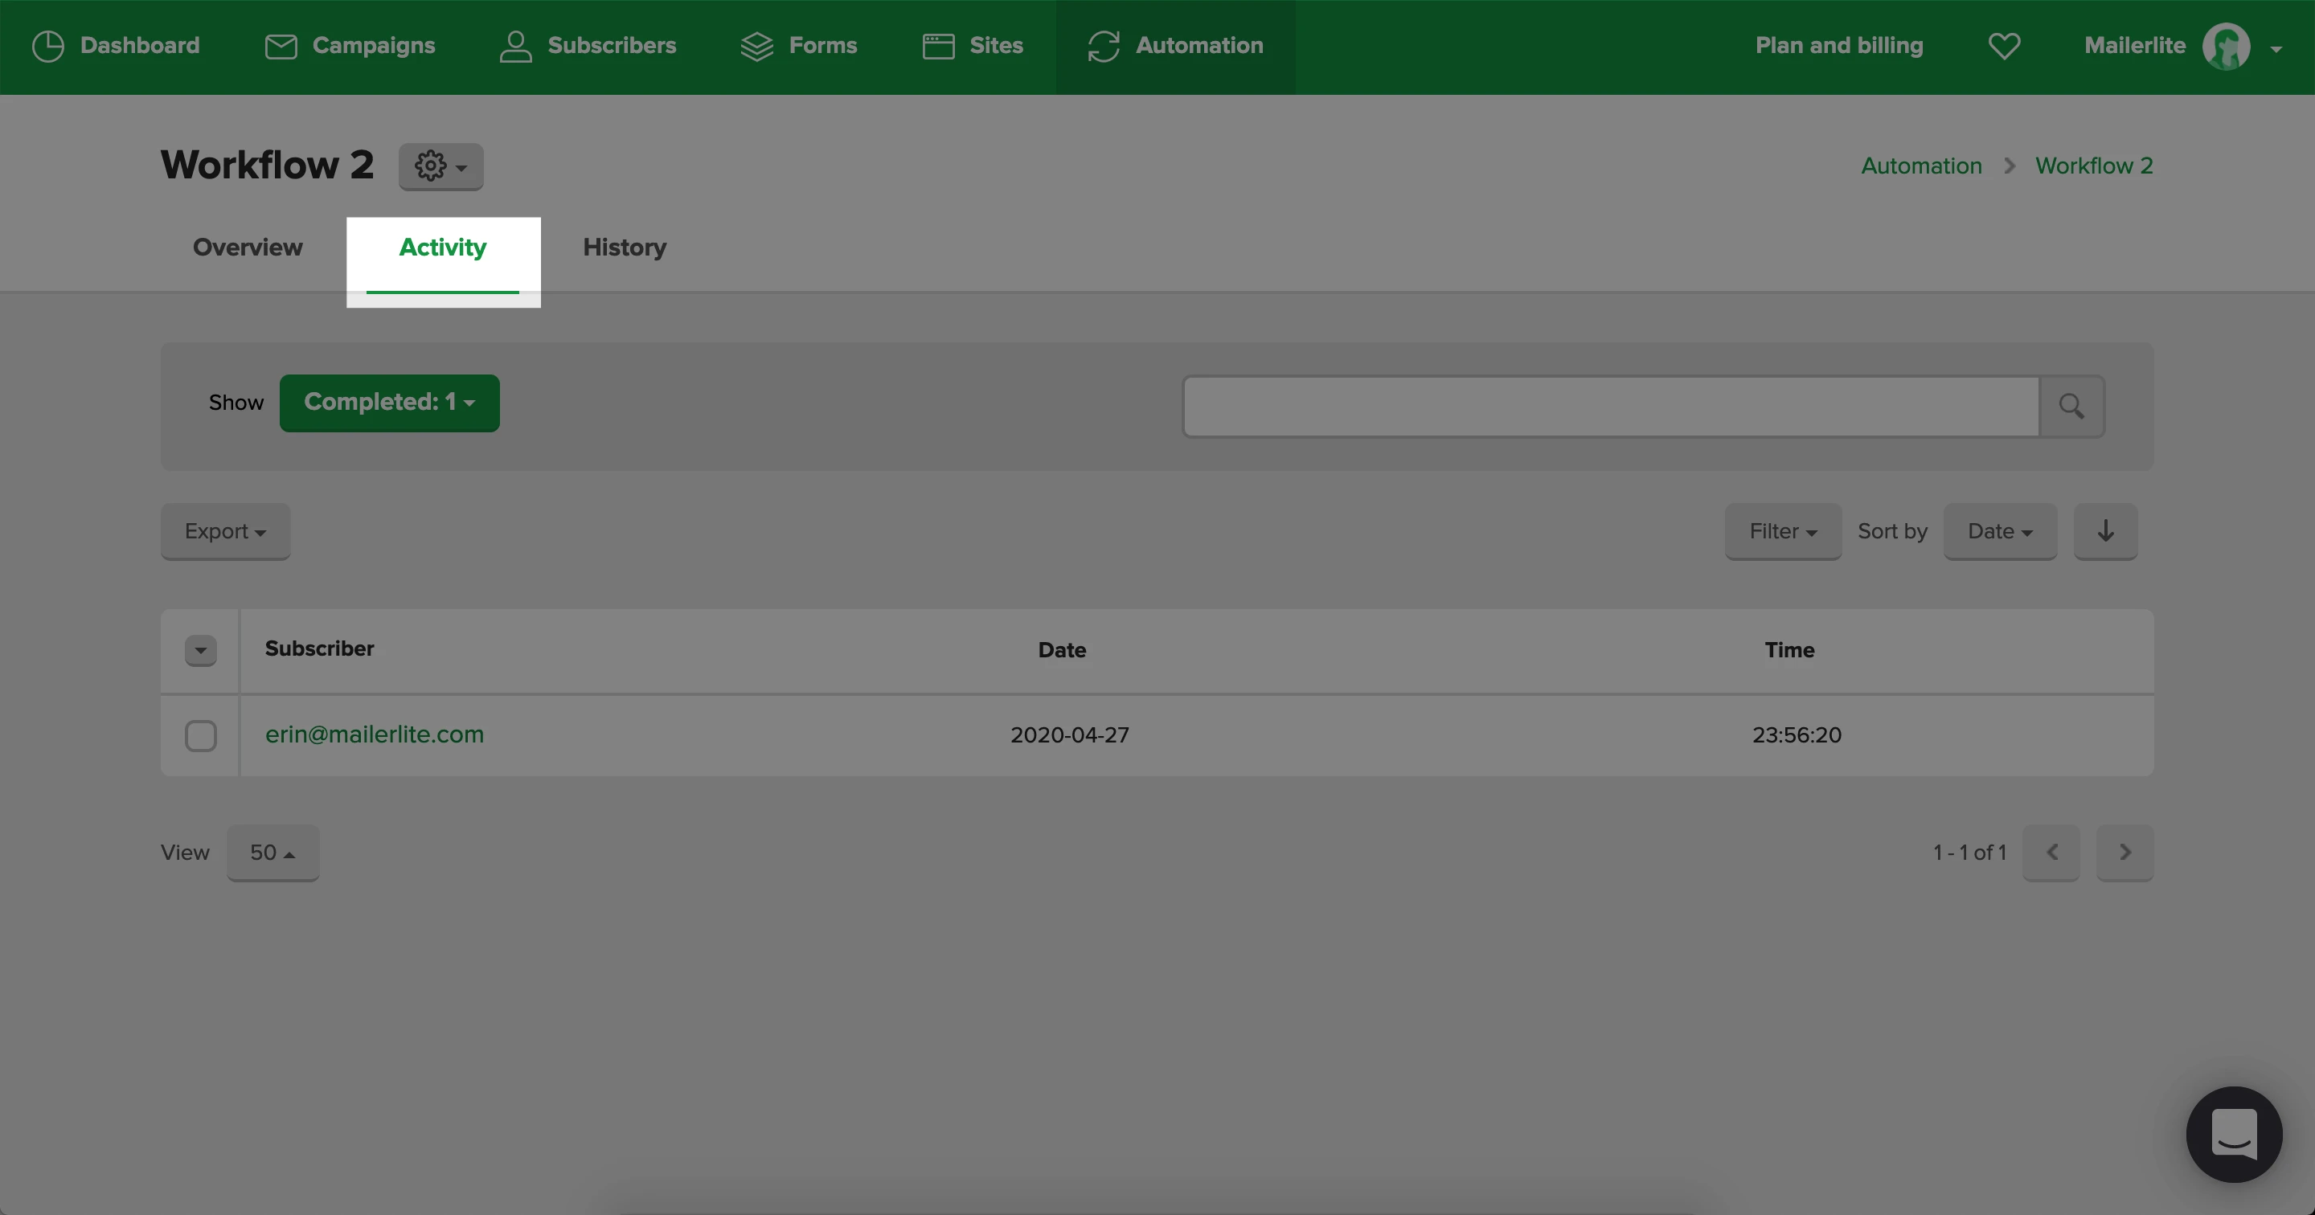Open the select-all checkbox dropdown
2315x1215 pixels.
pos(200,650)
